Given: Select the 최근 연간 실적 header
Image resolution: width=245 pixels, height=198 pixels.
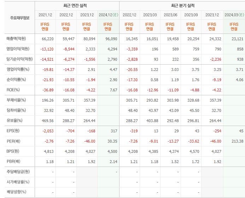Looking at the screenshot, I should 75,6.
